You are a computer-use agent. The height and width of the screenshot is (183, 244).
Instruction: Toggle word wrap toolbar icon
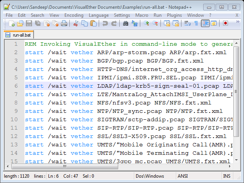[187, 23]
